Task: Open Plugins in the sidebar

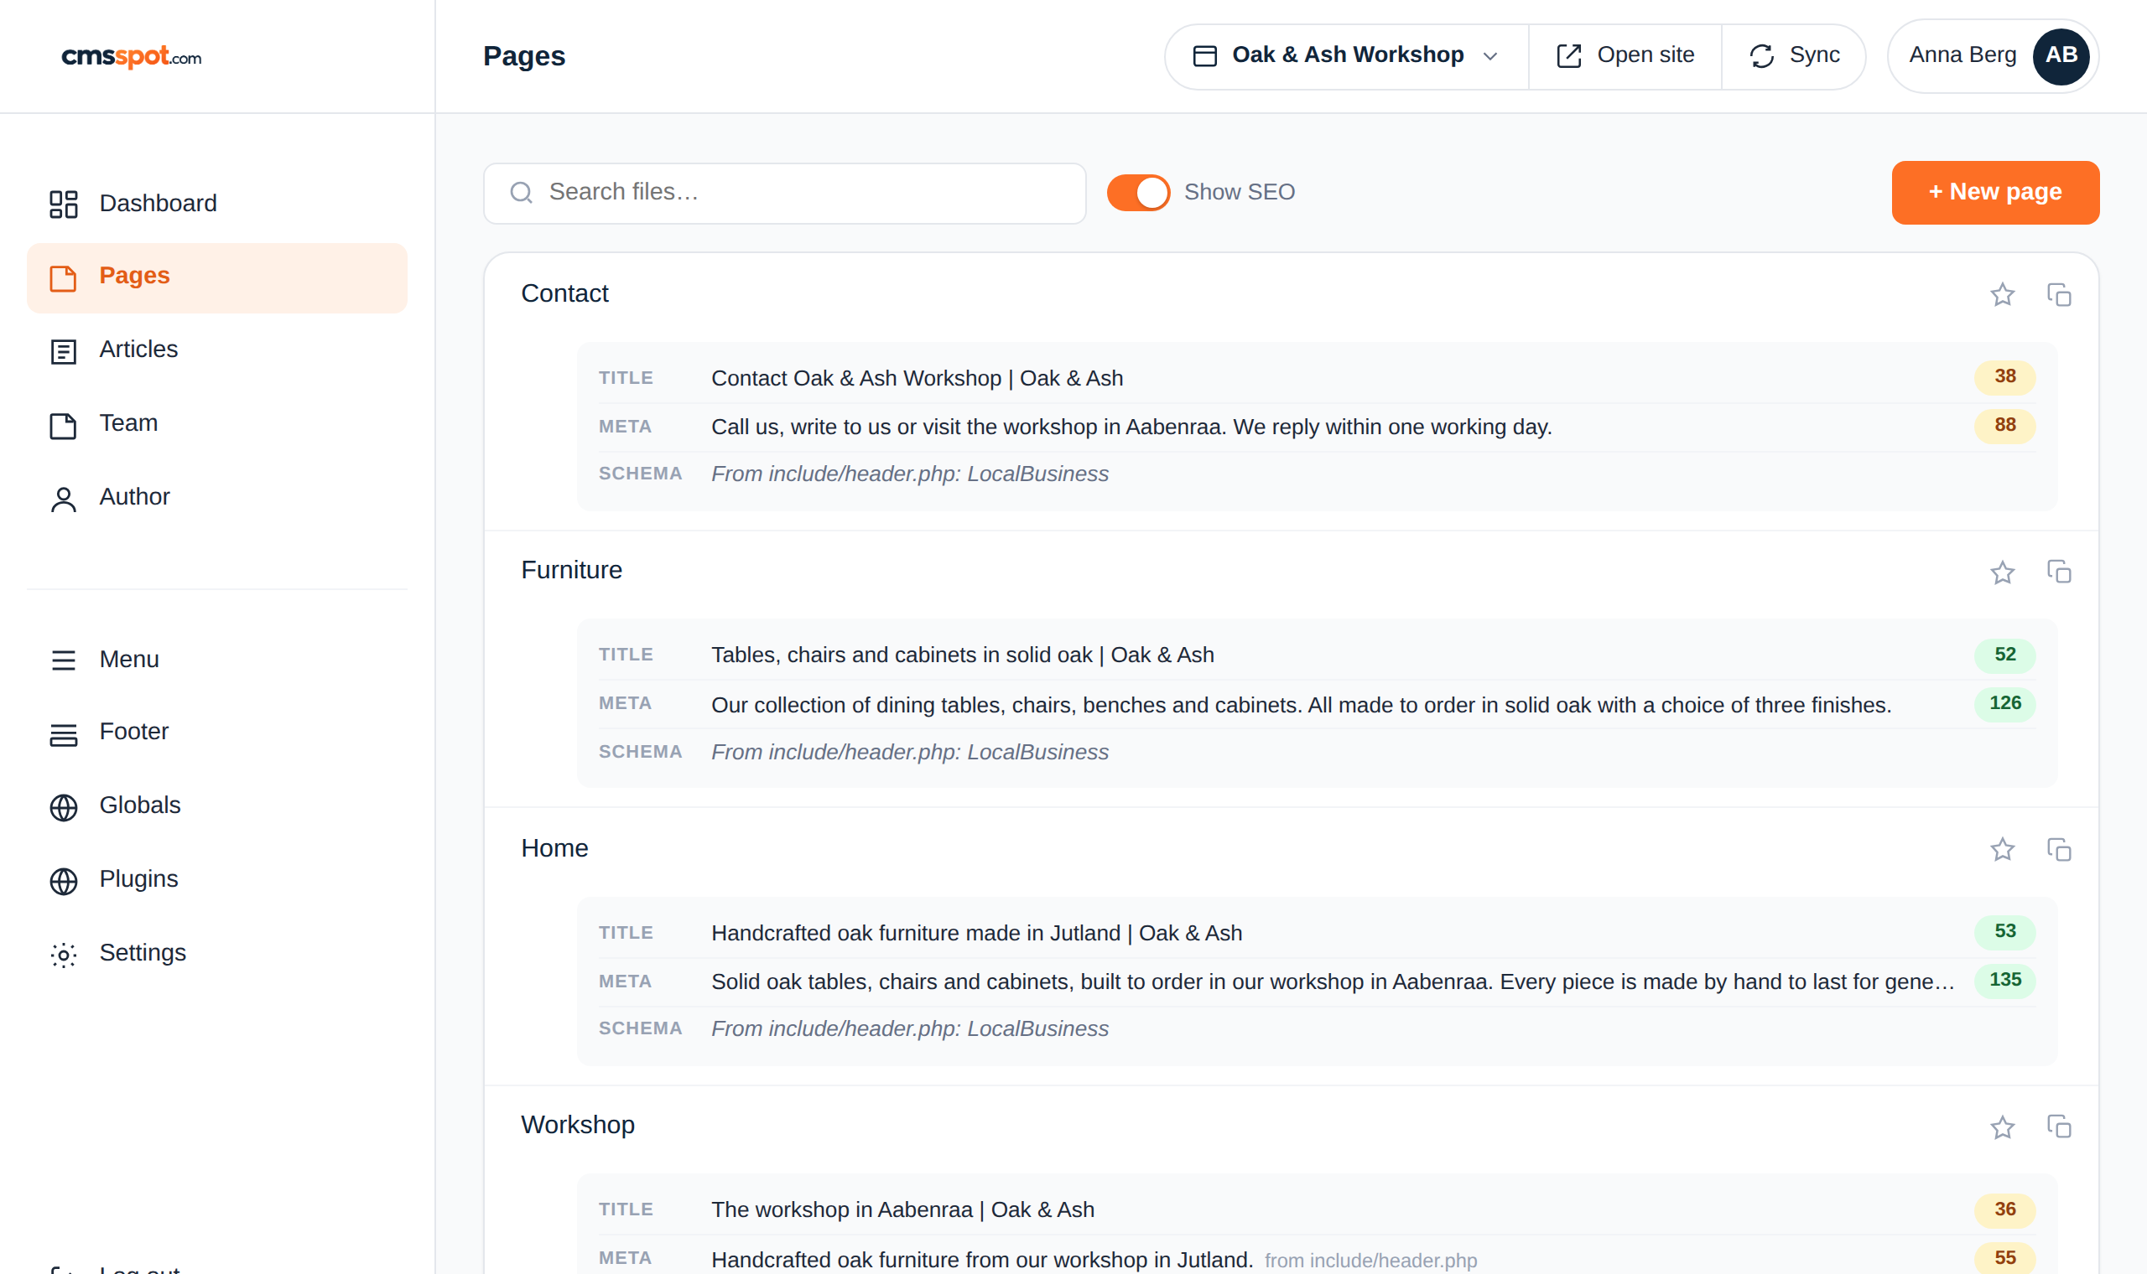Action: [217, 880]
